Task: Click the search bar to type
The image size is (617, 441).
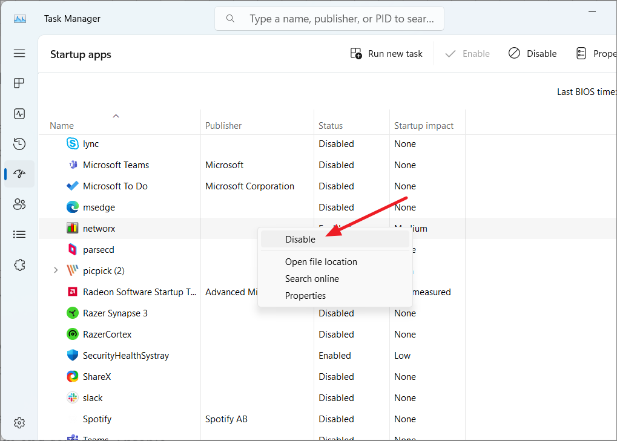Action: (329, 18)
